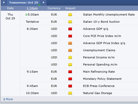Click yellow impact icon for Italian 10-y Bond Auction
The width and height of the screenshot is (138, 104).
(x=70, y=22)
